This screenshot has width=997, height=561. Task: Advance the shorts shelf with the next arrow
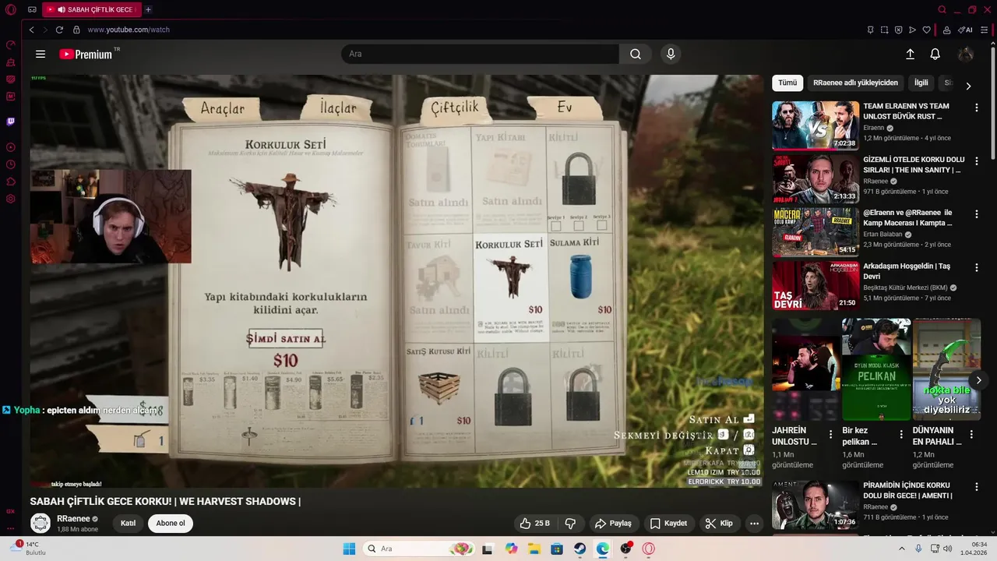point(978,380)
